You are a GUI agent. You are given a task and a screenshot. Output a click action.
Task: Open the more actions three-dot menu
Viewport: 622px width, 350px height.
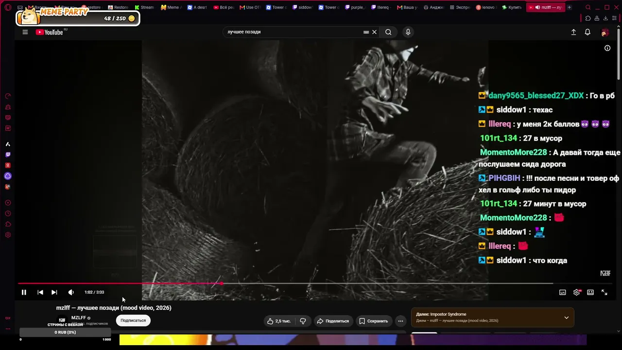tap(400, 321)
